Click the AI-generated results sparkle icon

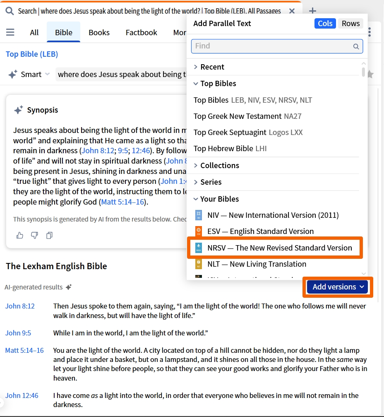click(x=69, y=287)
